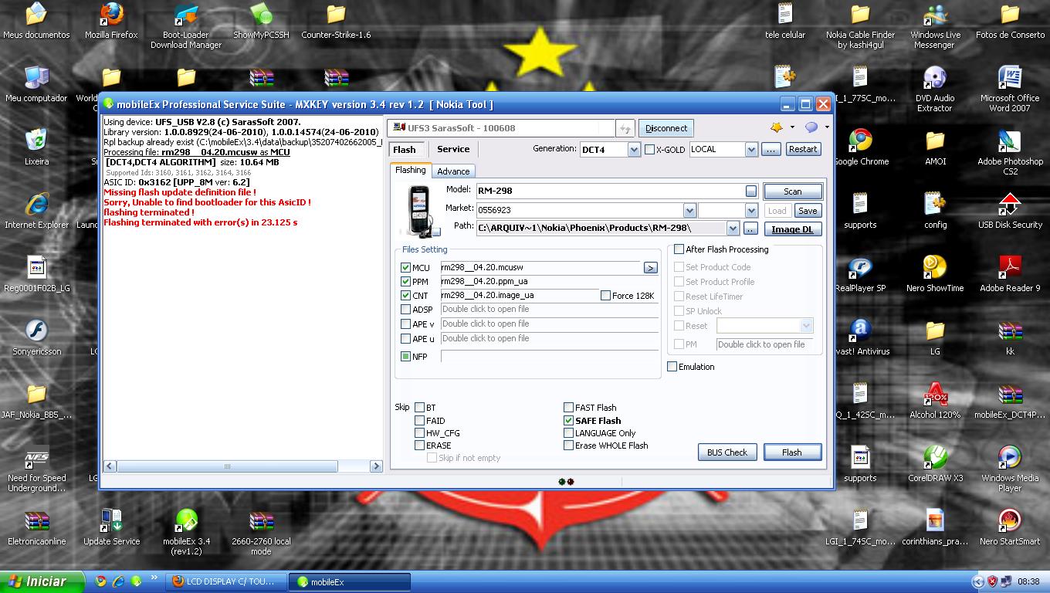This screenshot has height=593, width=1050.
Task: Click the interface swap arrows icon
Action: [x=625, y=128]
